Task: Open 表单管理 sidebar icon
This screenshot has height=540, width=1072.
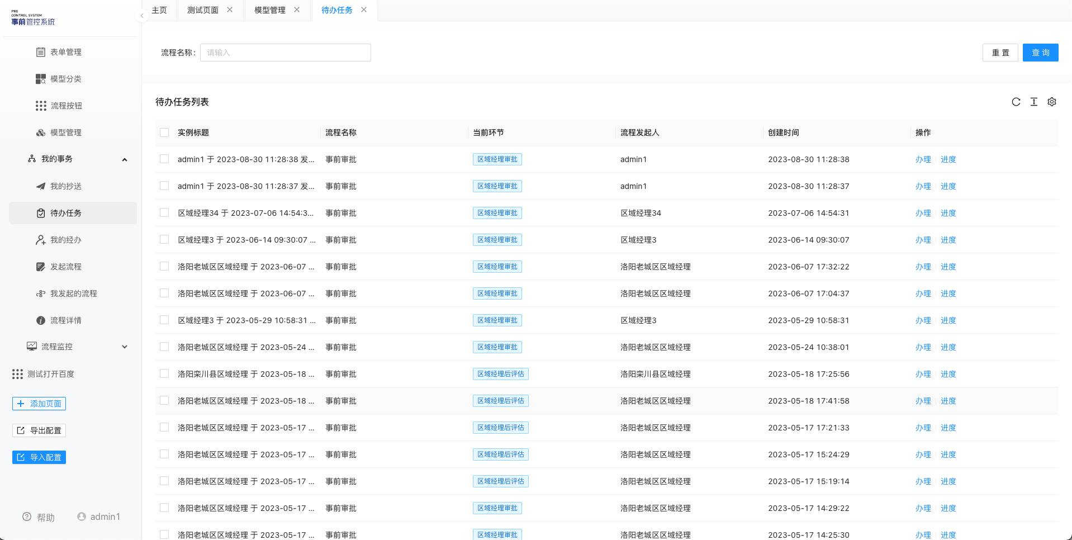Action: point(41,52)
